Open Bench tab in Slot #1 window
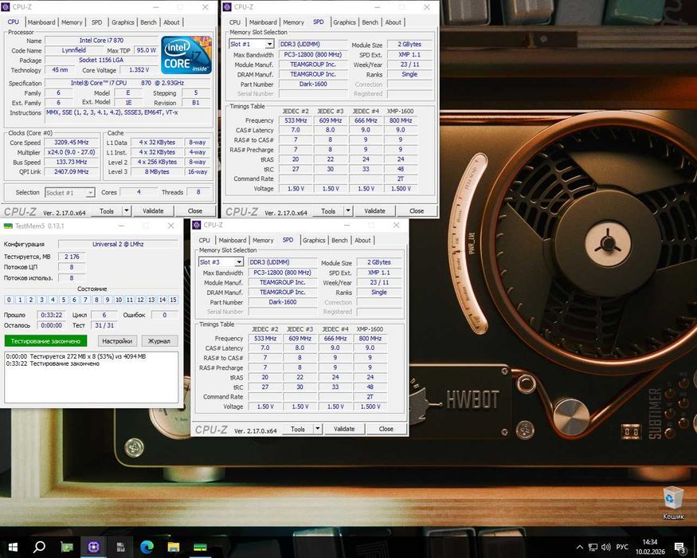Screen dimensions: 697x558 (370, 22)
